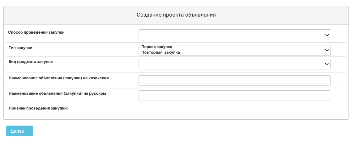Focus the Kazakh announcement name input

234,81
